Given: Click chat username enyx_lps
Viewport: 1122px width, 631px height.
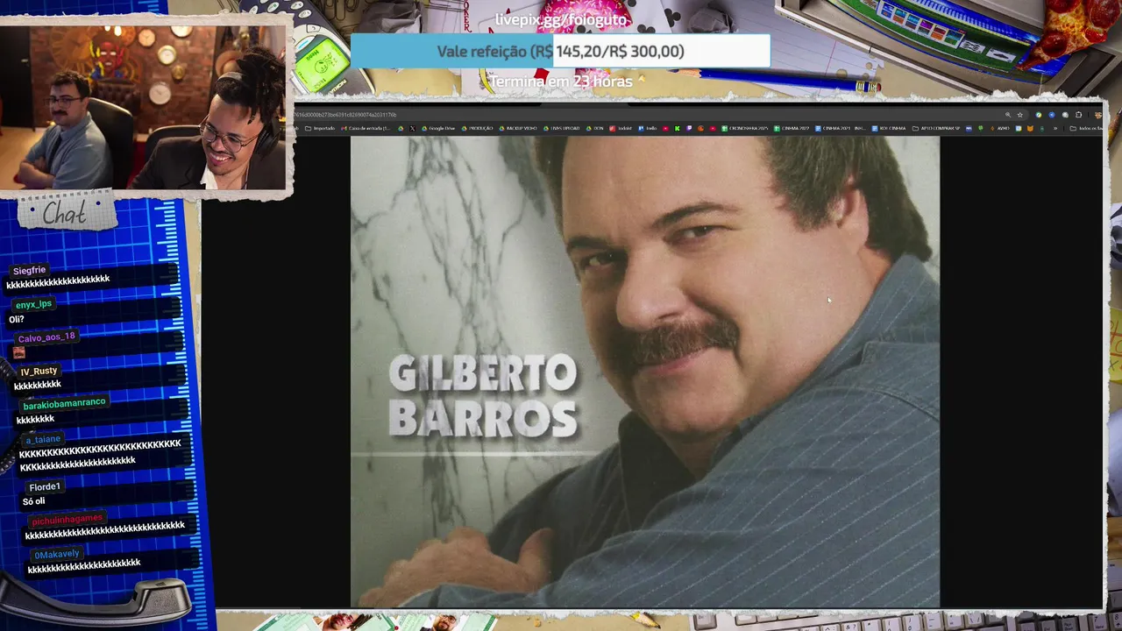Looking at the screenshot, I should click(x=34, y=303).
